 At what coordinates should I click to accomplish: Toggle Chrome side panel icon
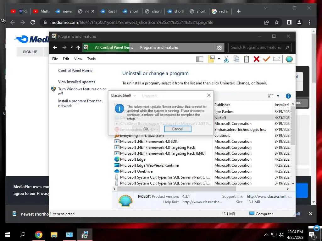(289, 22)
